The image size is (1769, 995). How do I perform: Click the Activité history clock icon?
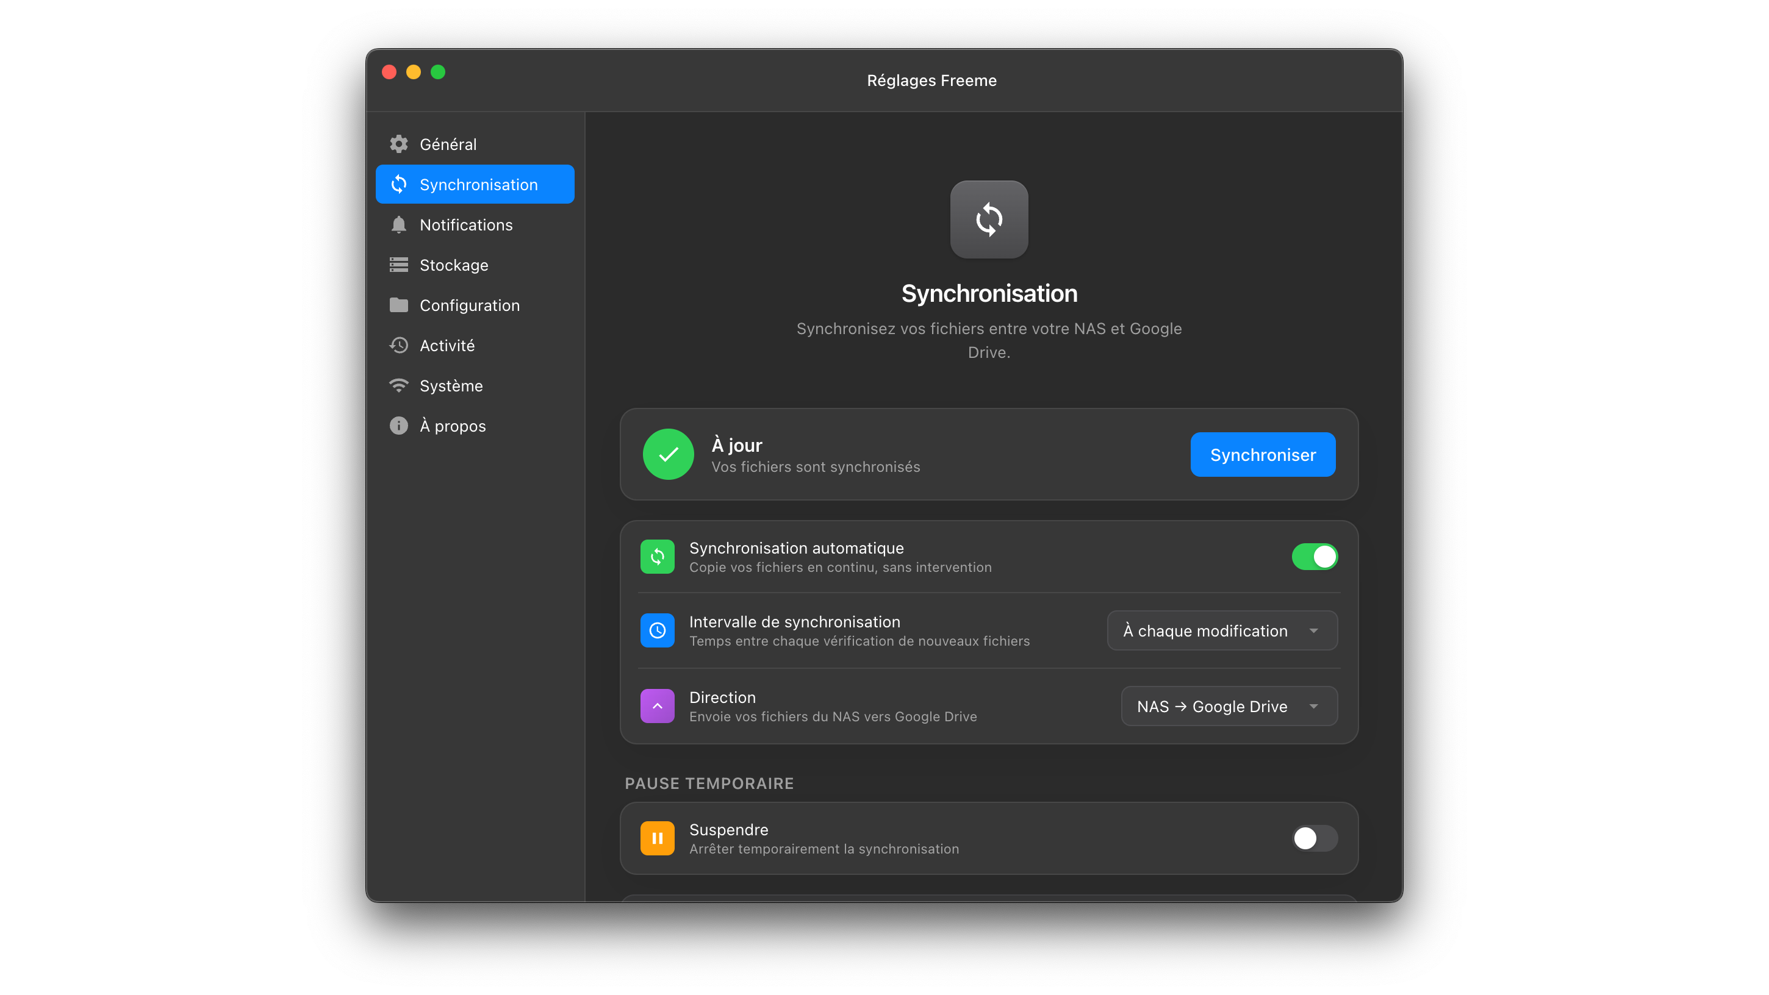tap(398, 345)
